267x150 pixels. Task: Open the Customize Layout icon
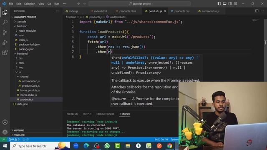coord(235,4)
